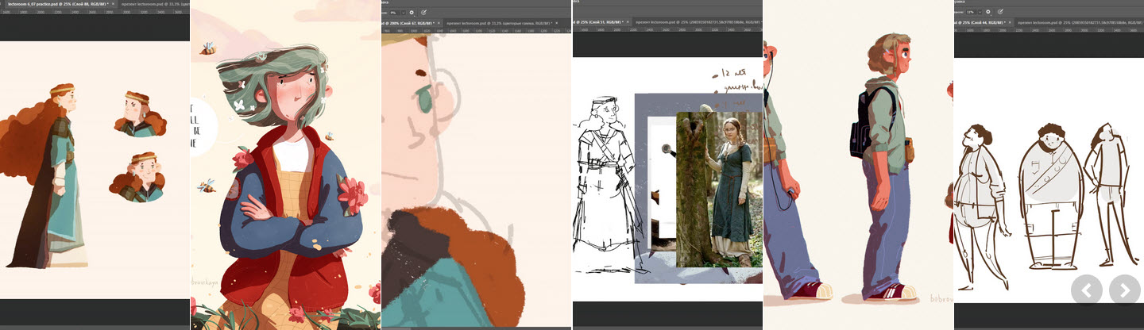Open the forest photo reference thumbnail
Image resolution: width=1144 pixels, height=330 pixels.
pos(667,165)
